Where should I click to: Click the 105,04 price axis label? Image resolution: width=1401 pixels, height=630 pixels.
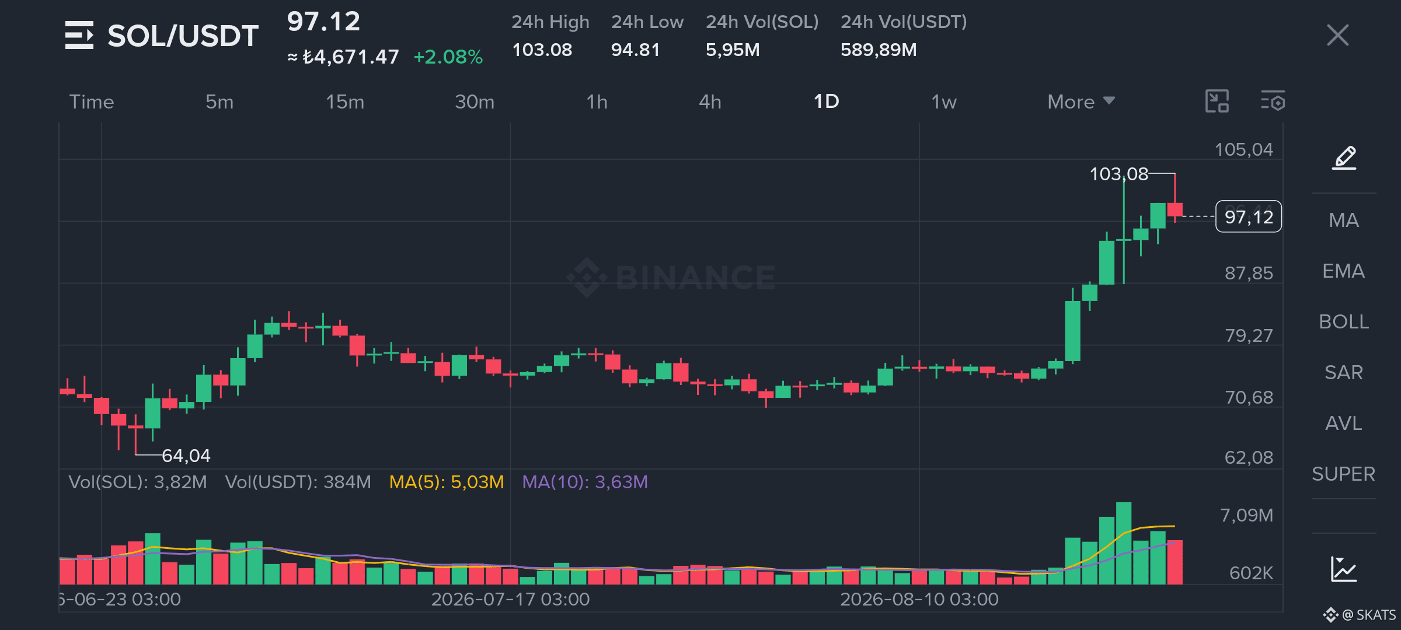[1244, 149]
